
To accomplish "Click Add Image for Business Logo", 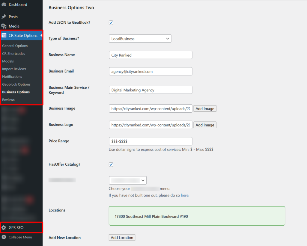I will tap(205, 125).
